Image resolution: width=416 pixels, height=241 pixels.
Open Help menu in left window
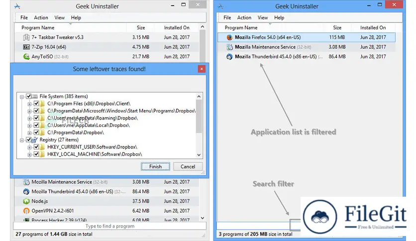coord(76,18)
